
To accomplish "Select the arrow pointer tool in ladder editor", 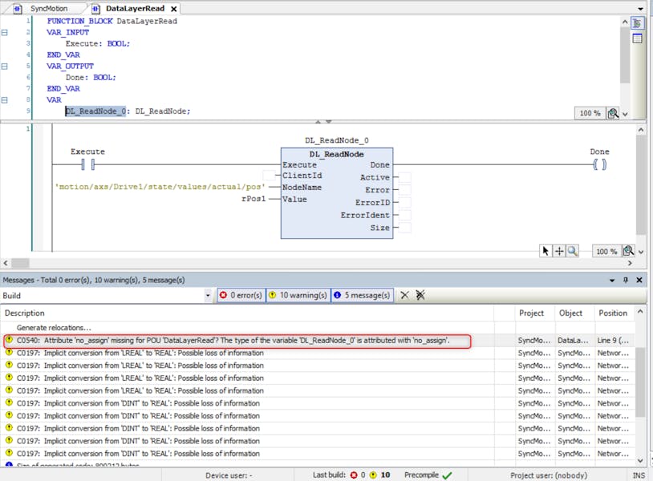I will 546,251.
